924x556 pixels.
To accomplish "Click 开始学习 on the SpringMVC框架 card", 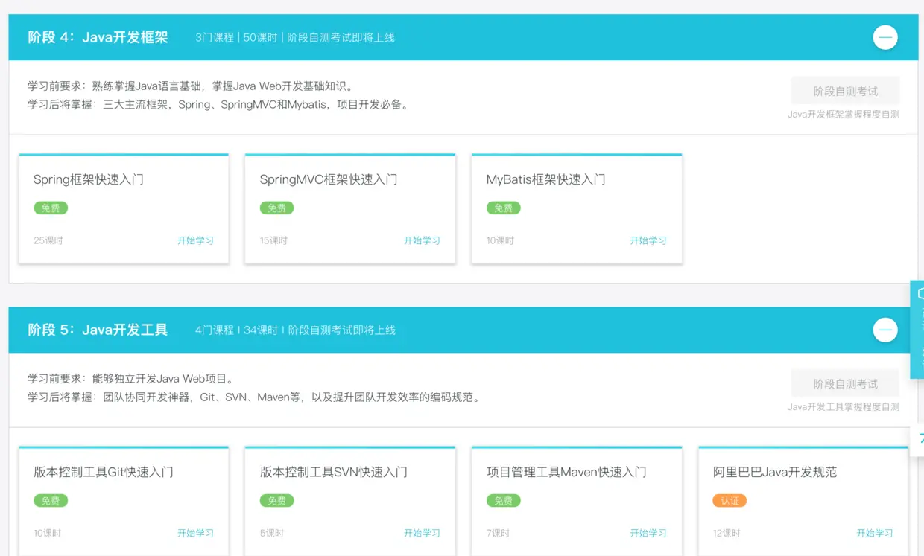I will coord(422,240).
